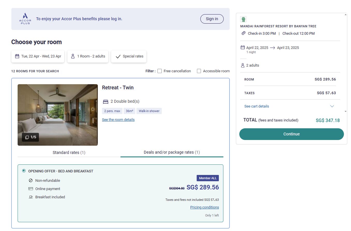Open the Retreat - Twin room photo
The height and width of the screenshot is (231, 351).
(58, 115)
